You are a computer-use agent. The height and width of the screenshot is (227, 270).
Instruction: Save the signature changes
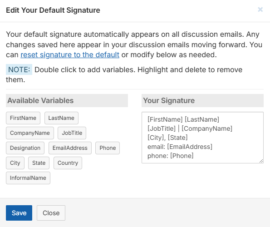coord(19,213)
